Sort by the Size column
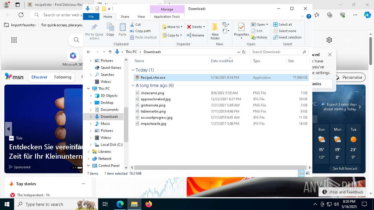 [x=297, y=61]
